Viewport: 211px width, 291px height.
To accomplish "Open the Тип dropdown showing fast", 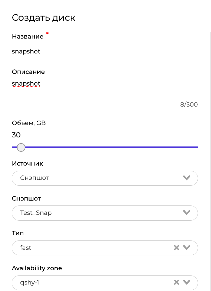I will pyautogui.click(x=91, y=248).
